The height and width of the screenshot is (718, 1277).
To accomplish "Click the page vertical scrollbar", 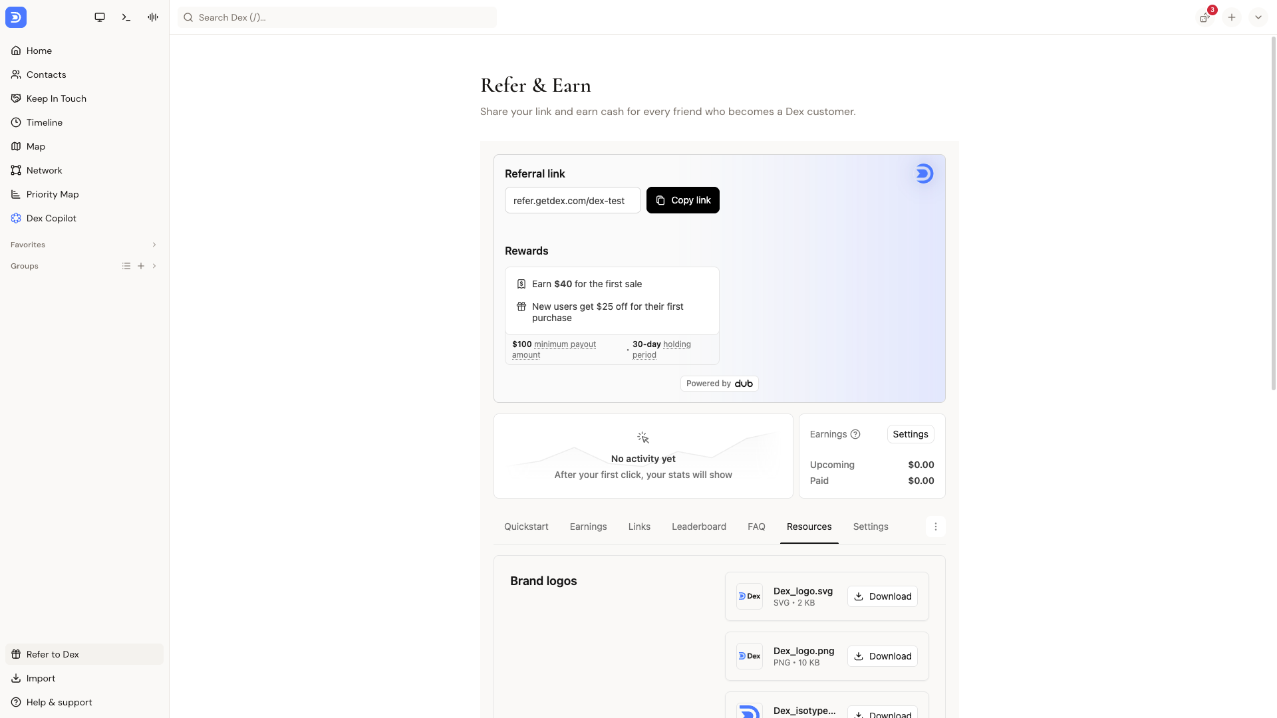I will coord(1273,213).
